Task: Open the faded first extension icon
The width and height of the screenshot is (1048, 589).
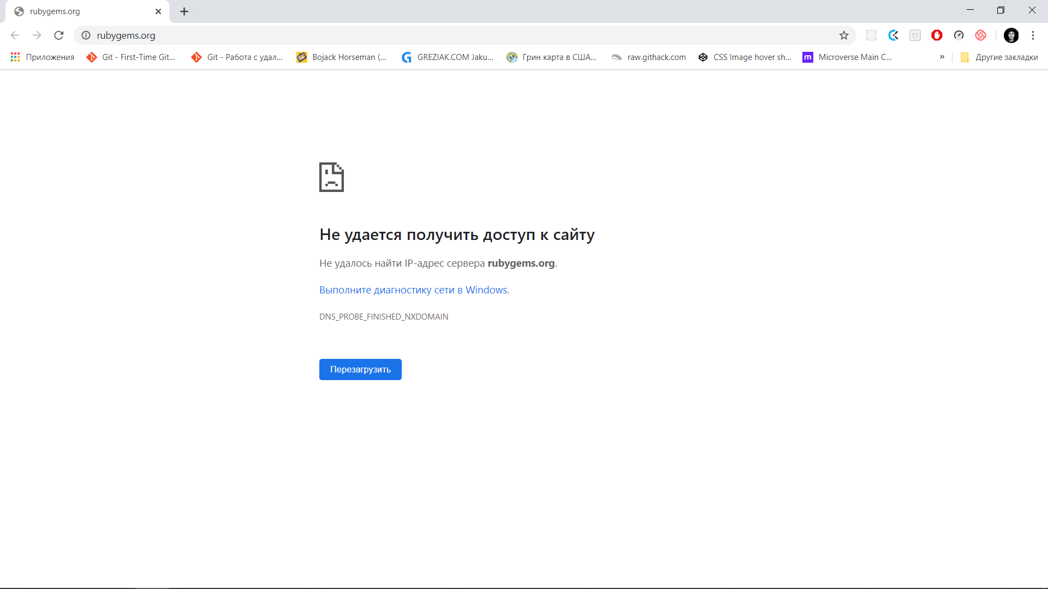Action: 872,35
